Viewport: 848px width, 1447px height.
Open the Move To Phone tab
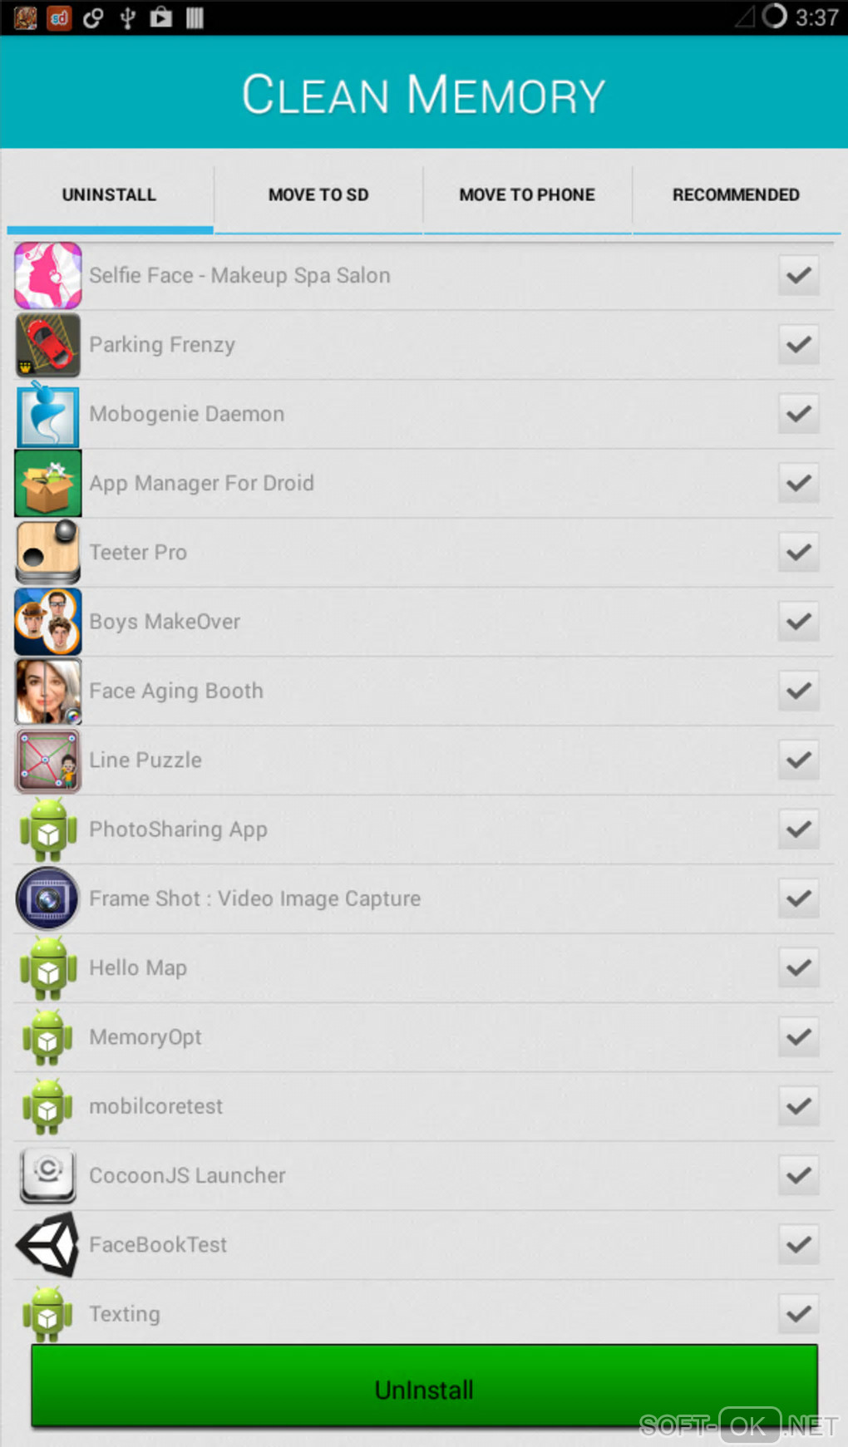point(527,195)
